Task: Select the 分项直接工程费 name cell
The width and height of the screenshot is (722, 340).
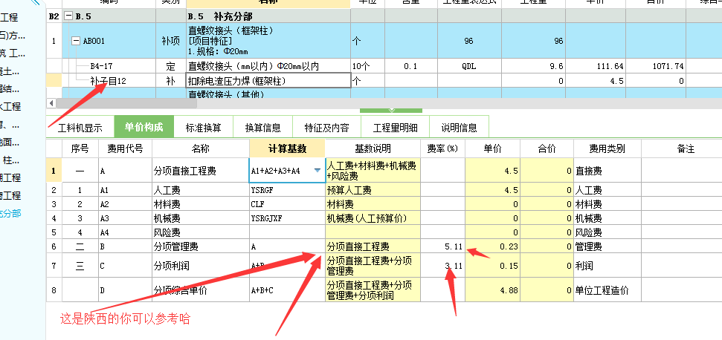Action: (201, 171)
